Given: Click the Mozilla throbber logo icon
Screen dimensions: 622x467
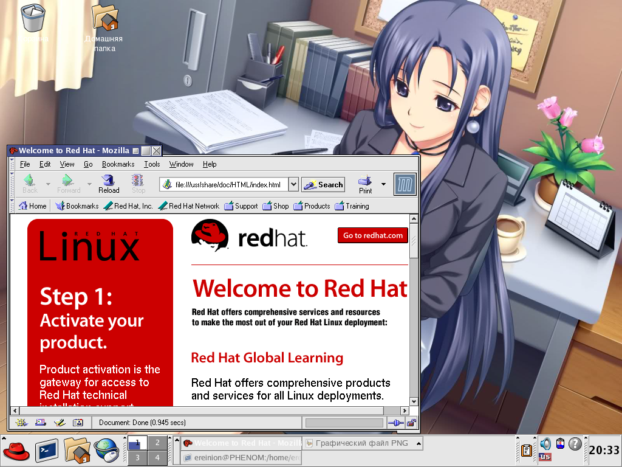Looking at the screenshot, I should pos(405,184).
